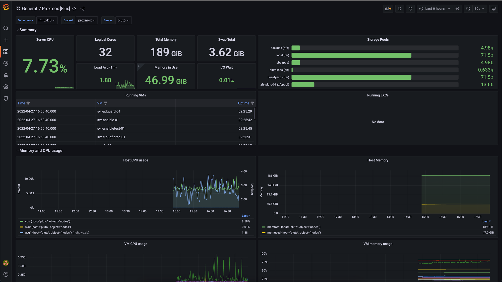Toggle the avg1 series in Host CPU legend
Viewport: 502px width, 282px height.
click(x=57, y=233)
